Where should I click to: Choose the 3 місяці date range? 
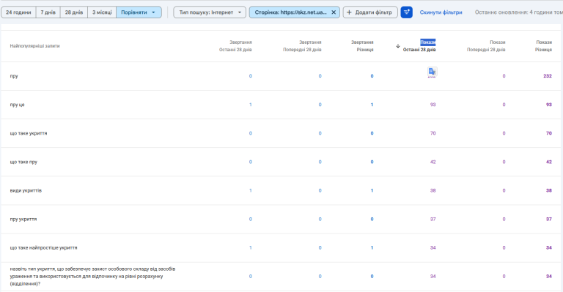[102, 12]
